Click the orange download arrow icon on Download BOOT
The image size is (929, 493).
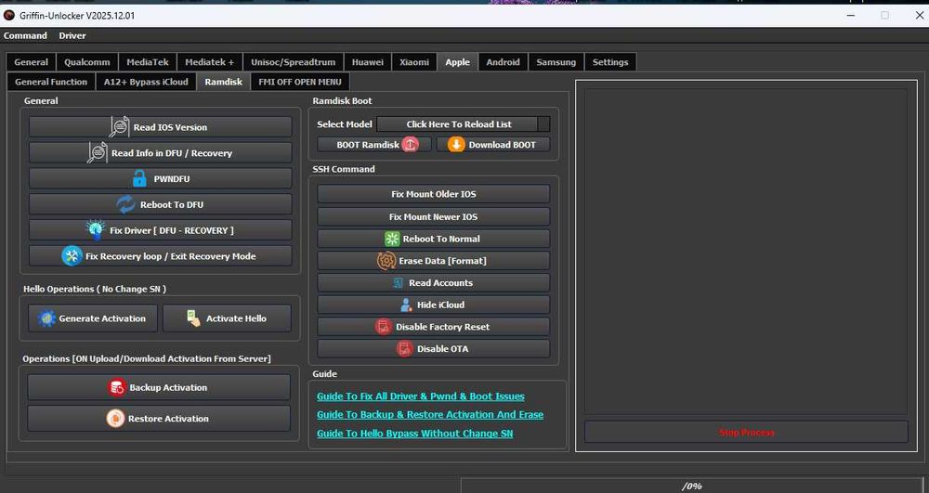[456, 145]
